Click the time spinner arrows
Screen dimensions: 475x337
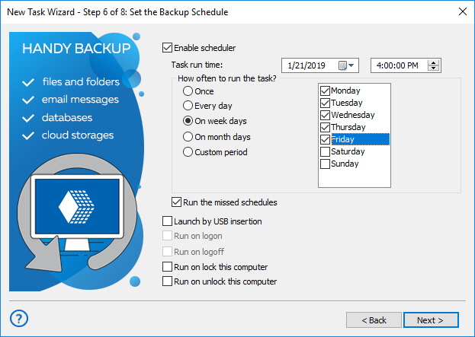pos(434,65)
